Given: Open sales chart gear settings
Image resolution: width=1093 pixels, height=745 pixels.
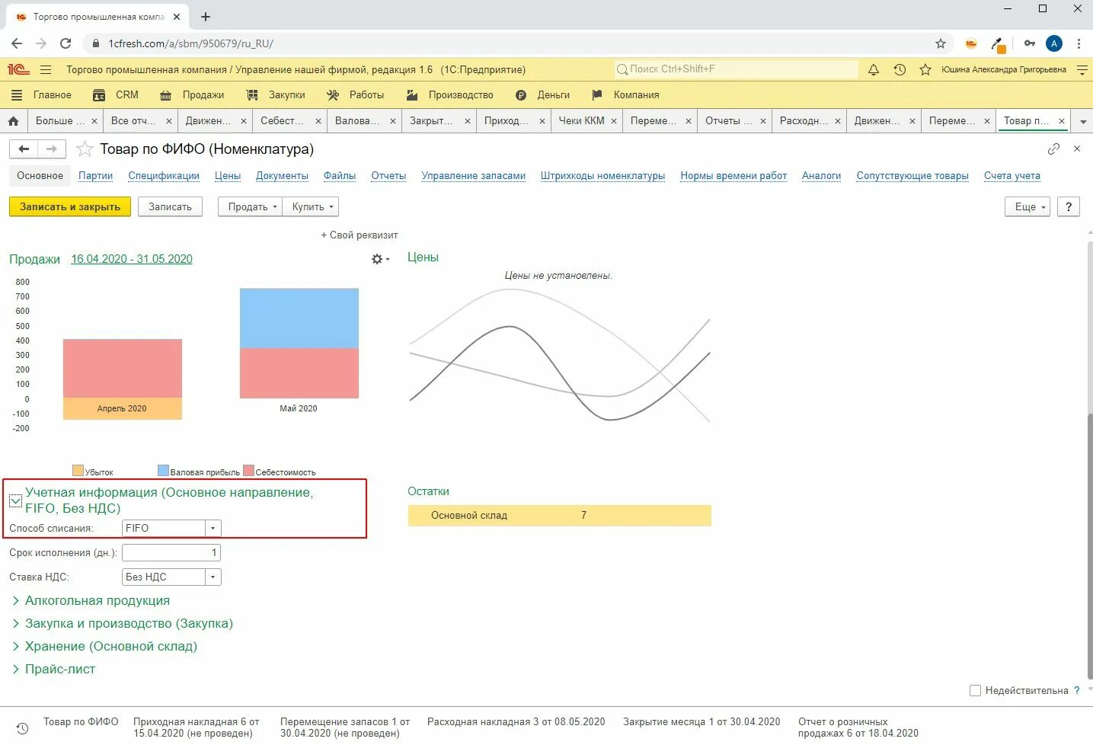Looking at the screenshot, I should click(379, 259).
